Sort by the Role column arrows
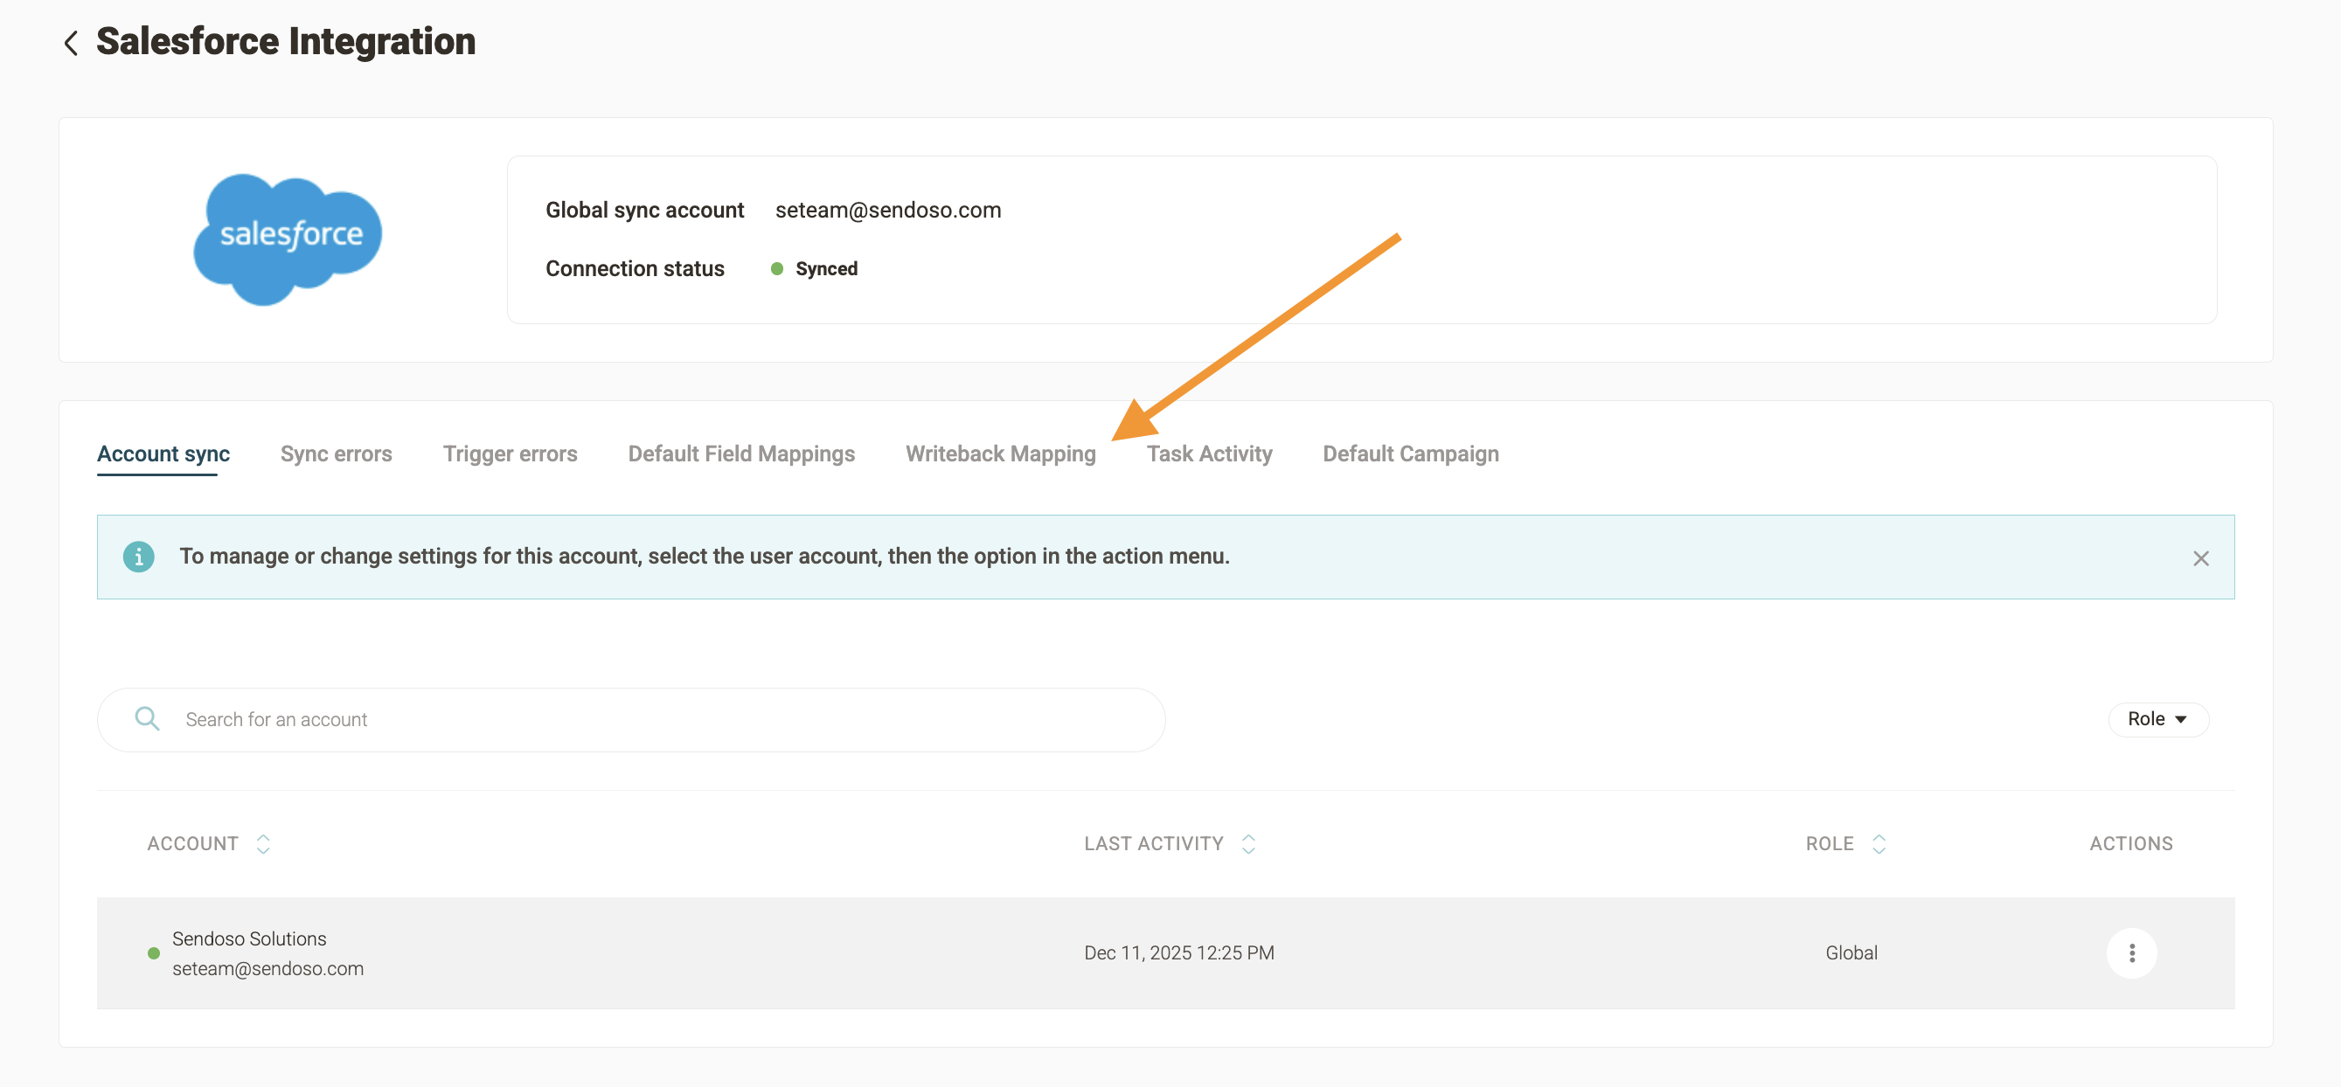 pyautogui.click(x=1879, y=843)
